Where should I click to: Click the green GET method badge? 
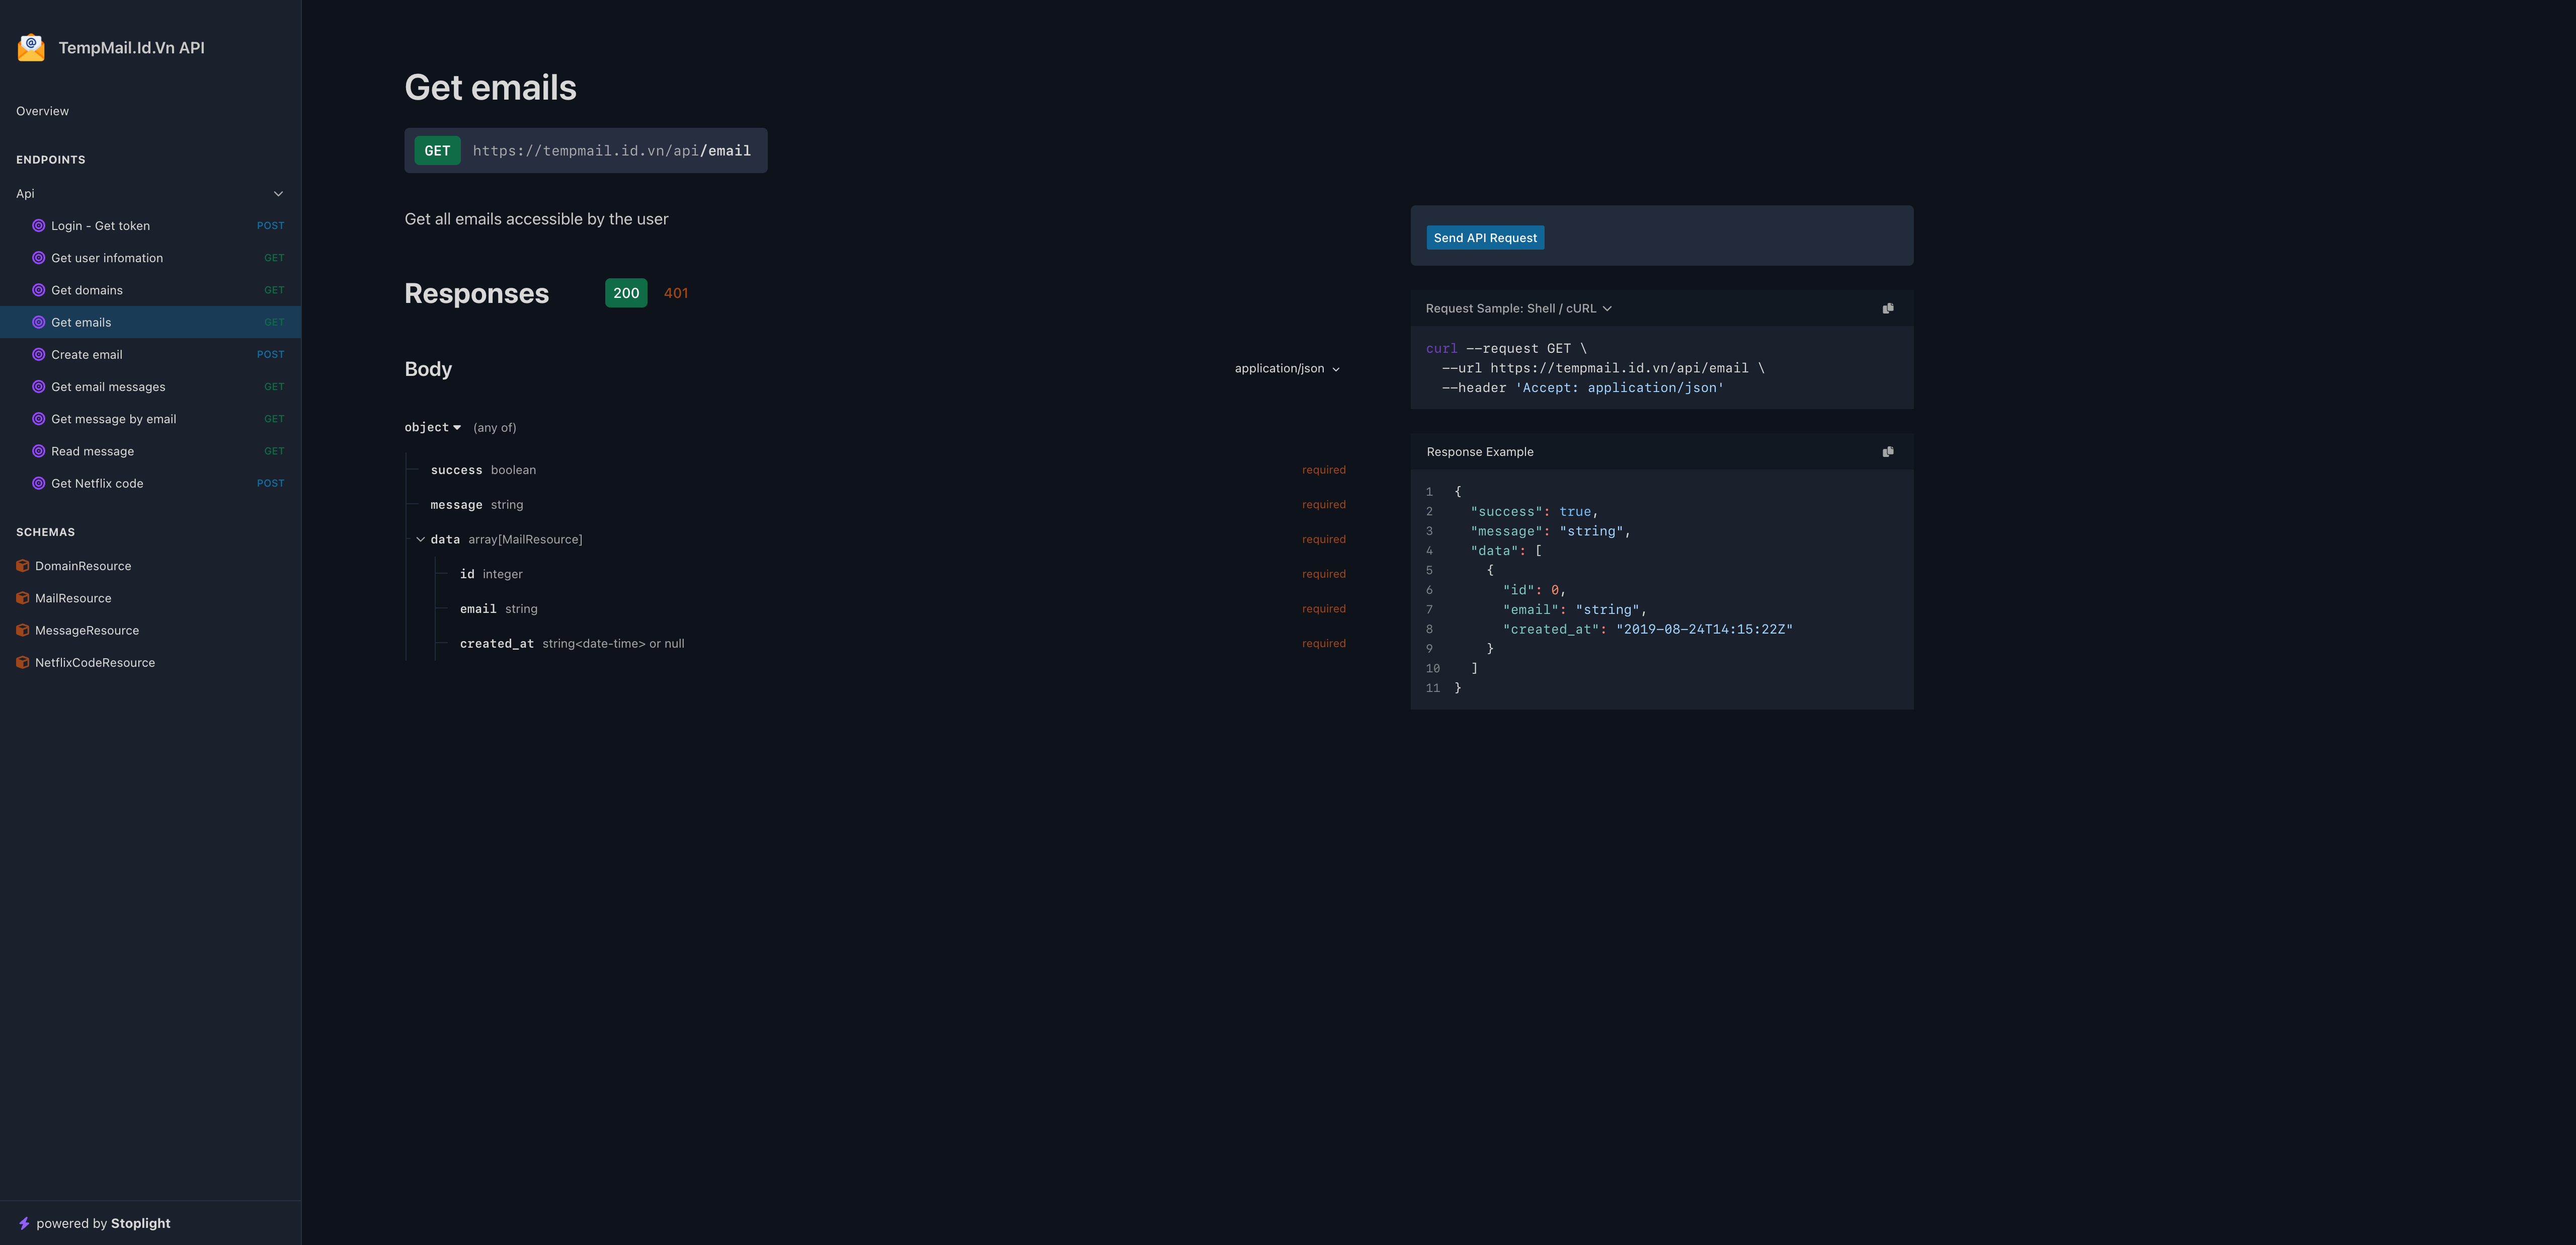click(437, 151)
